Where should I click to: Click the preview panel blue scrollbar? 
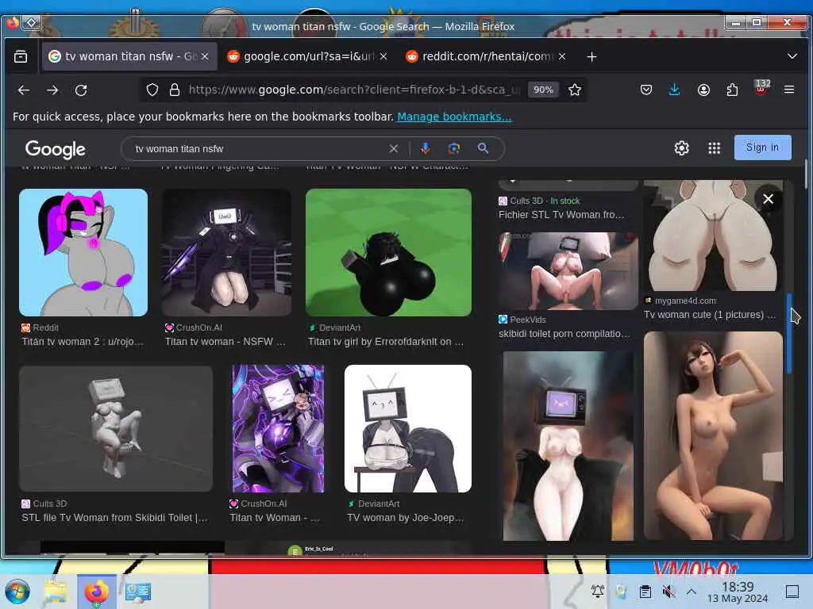pyautogui.click(x=789, y=333)
